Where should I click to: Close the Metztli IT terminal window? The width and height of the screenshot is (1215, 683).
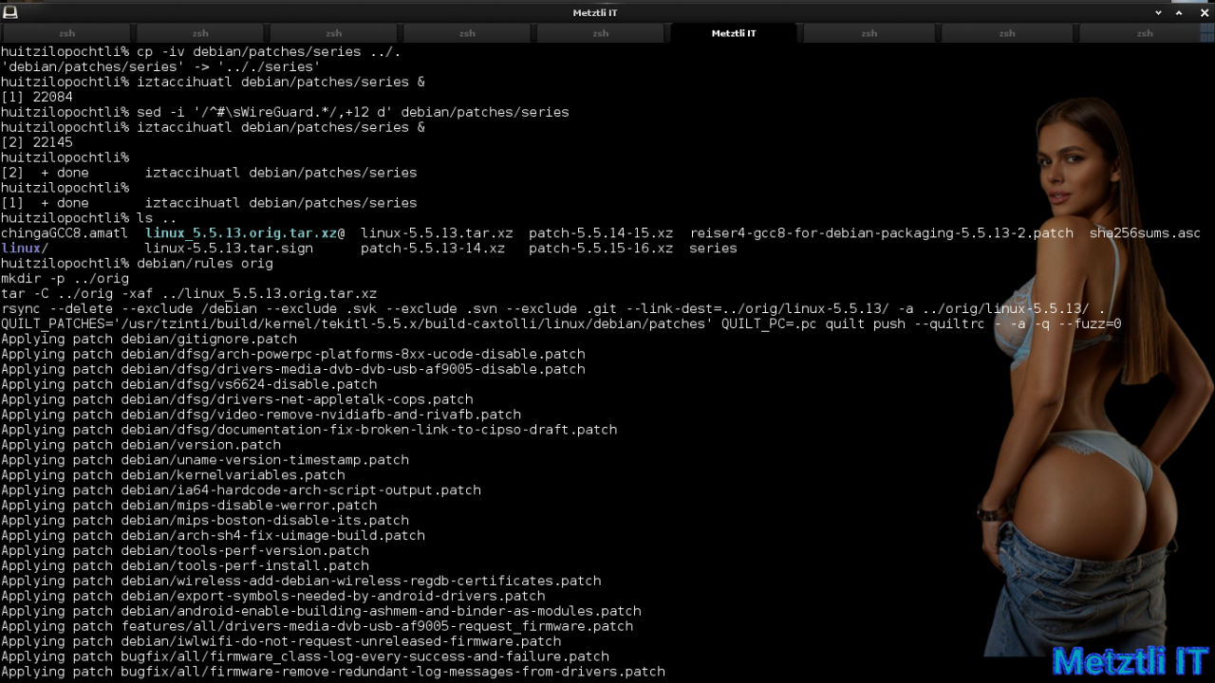[x=1204, y=12]
